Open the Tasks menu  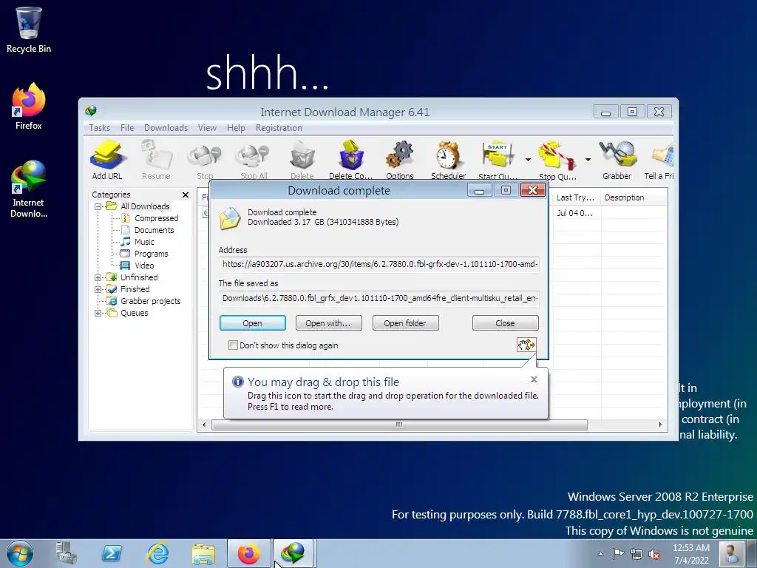[x=99, y=128]
